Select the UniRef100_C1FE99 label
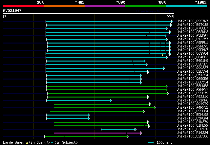 [192, 125]
